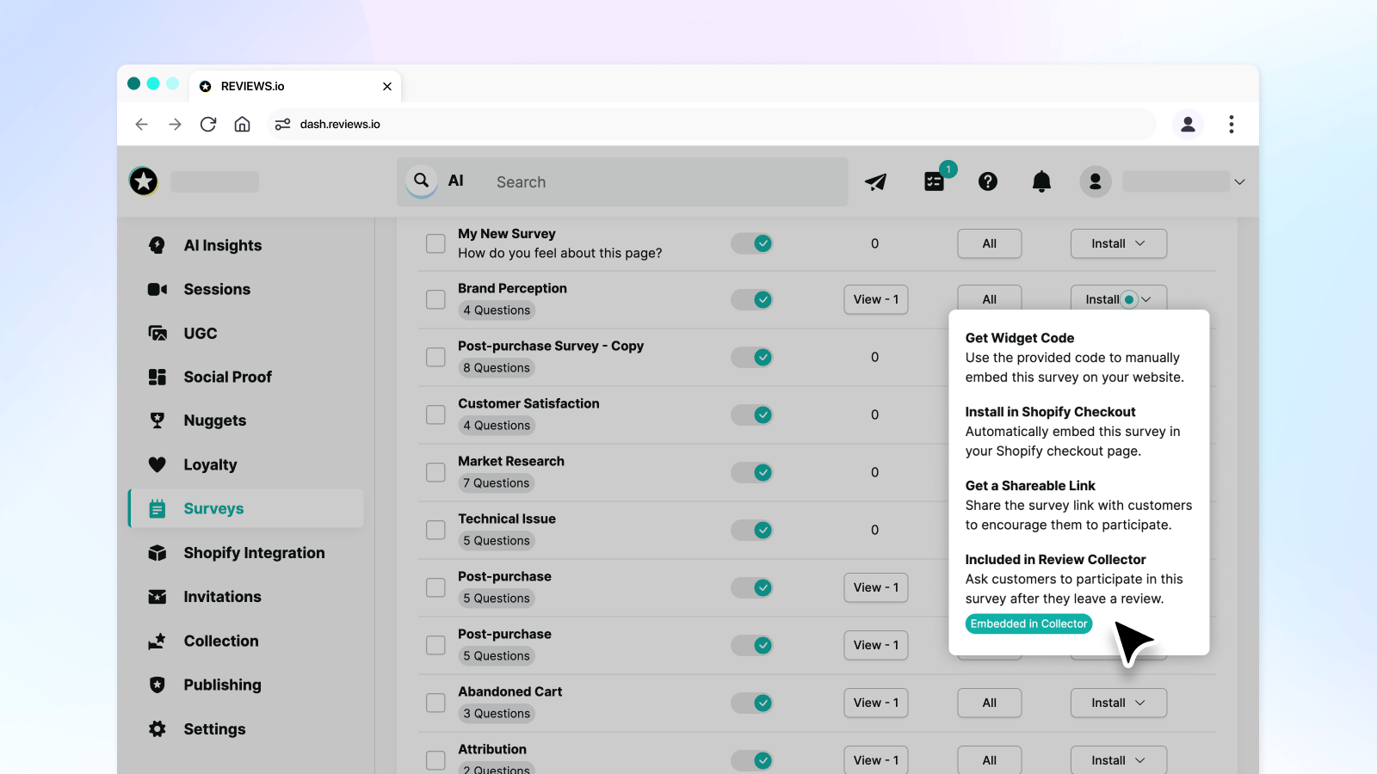Open the help question mark icon

pos(988,181)
